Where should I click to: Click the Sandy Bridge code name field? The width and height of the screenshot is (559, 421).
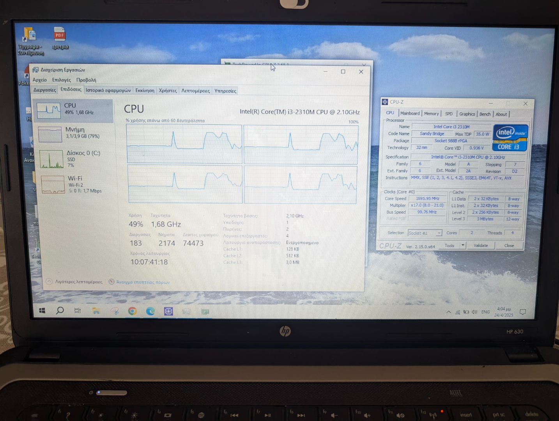(x=432, y=134)
